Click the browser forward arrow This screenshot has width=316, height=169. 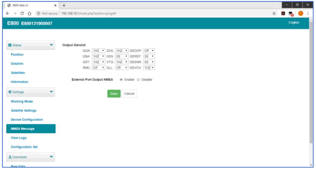point(15,13)
